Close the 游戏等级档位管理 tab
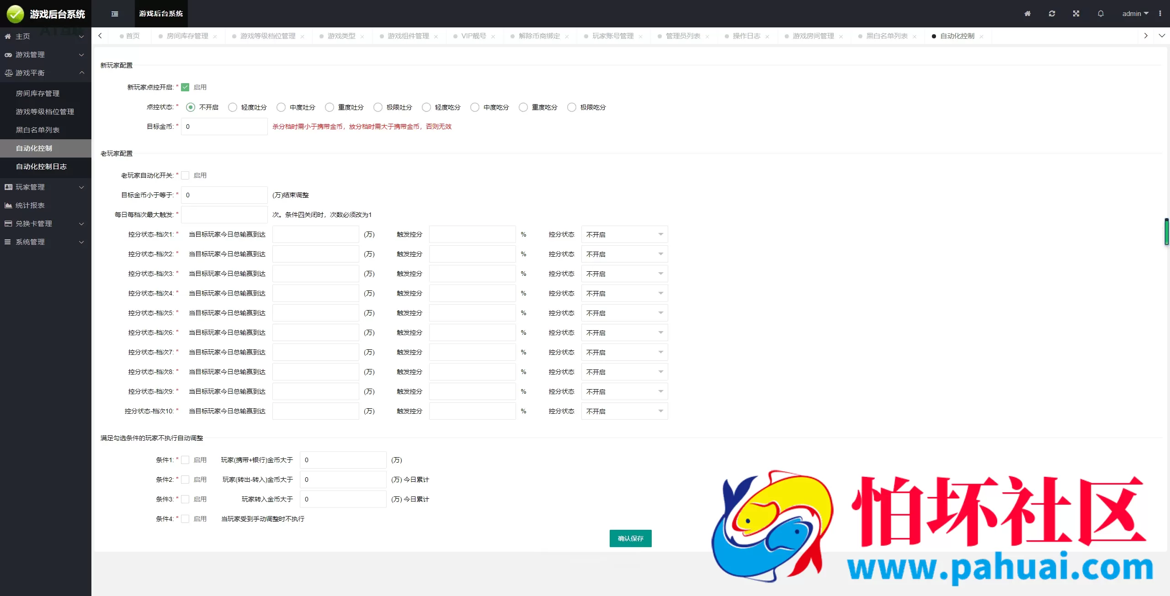Image resolution: width=1170 pixels, height=596 pixels. tap(302, 37)
